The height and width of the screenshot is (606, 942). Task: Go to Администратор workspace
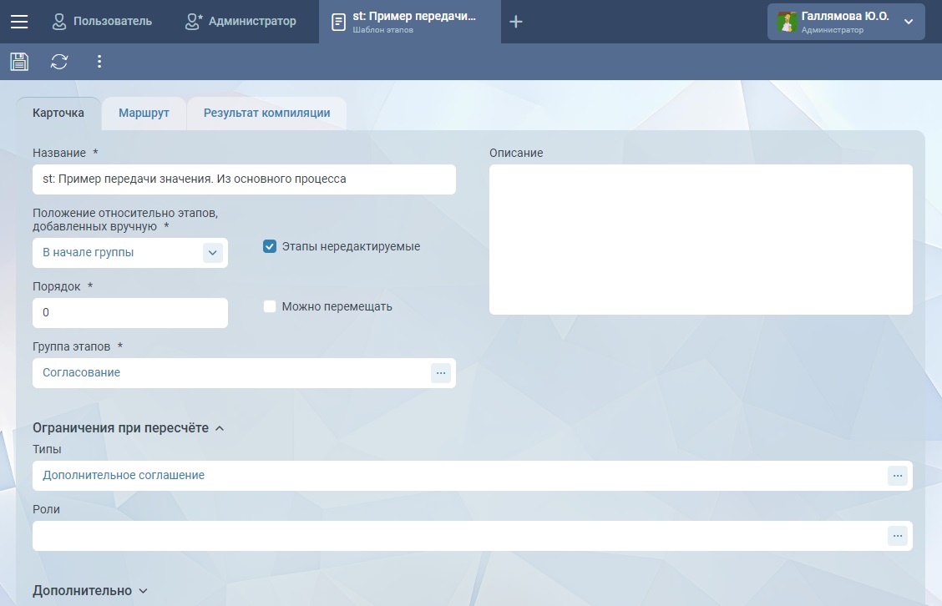point(241,22)
